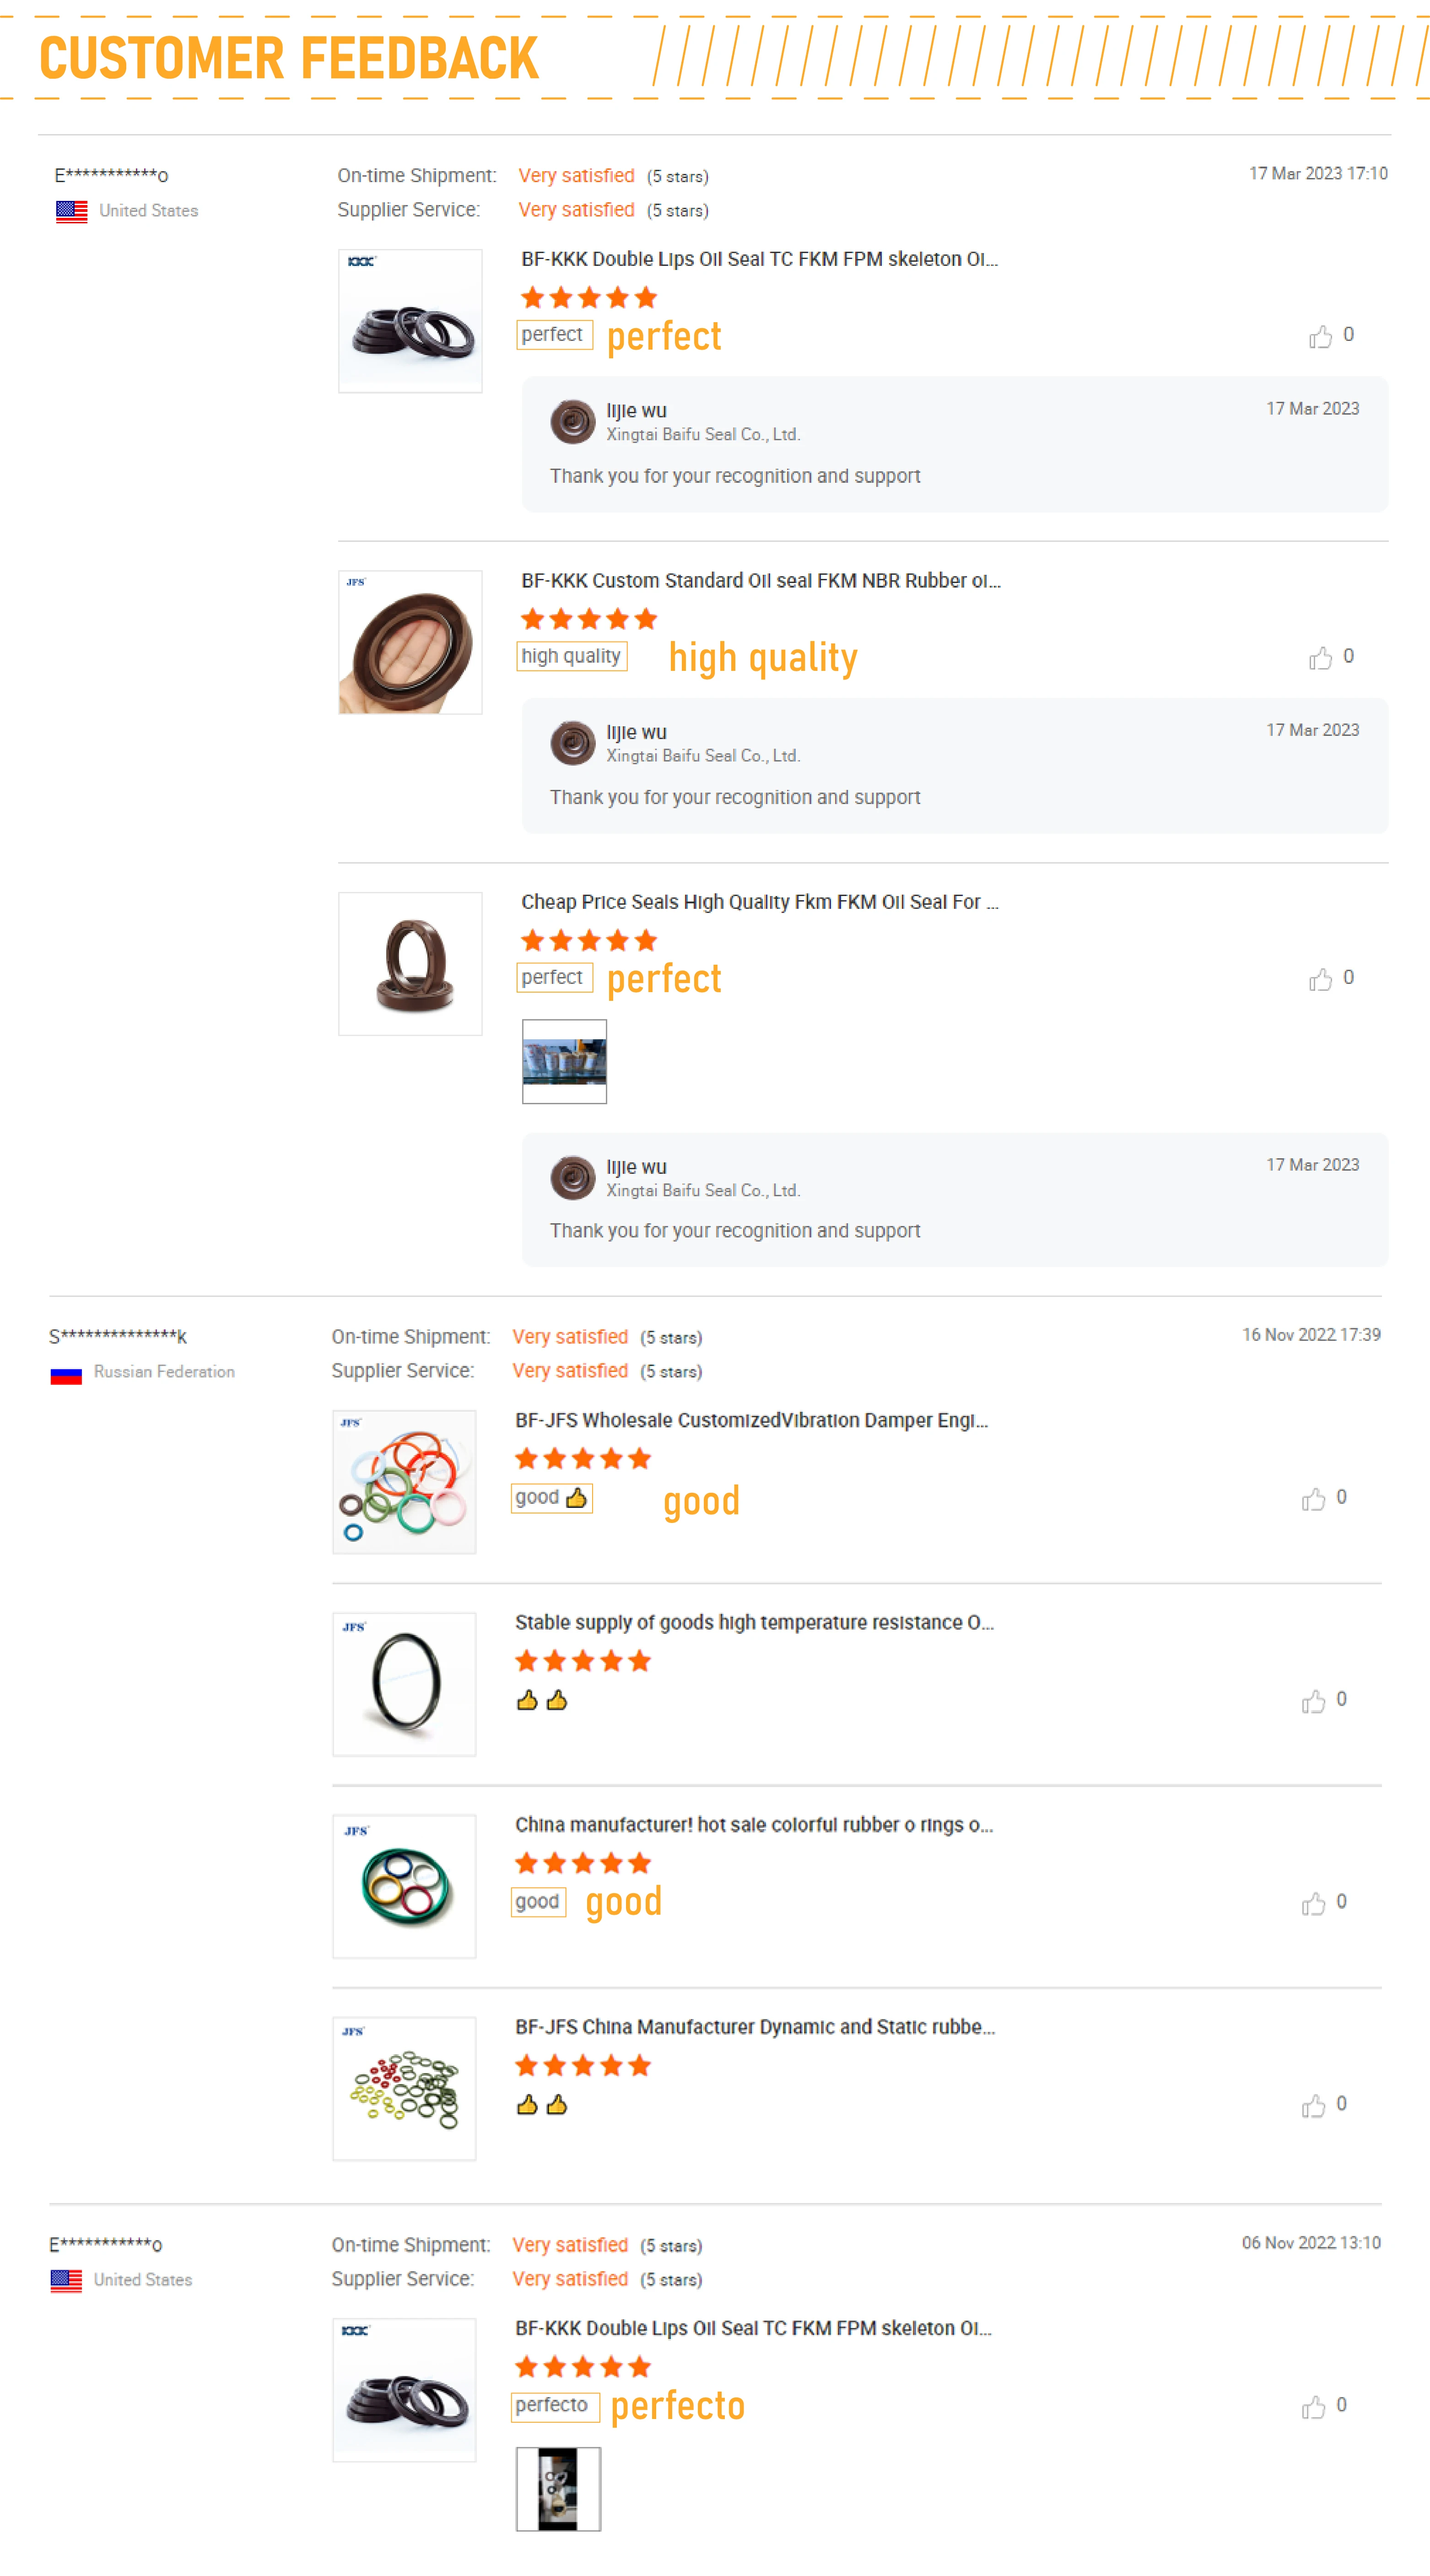Open BF-KKK Double Lips Oil Seal product link
Image resolution: width=1430 pixels, height=2576 pixels.
coord(758,259)
